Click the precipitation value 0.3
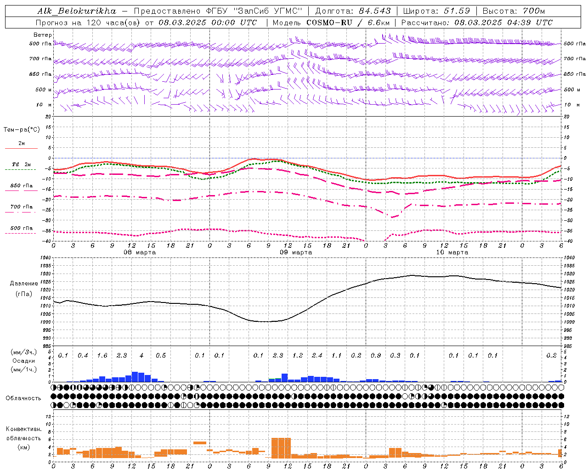Screen dimensions: 588x470 pos(395,356)
